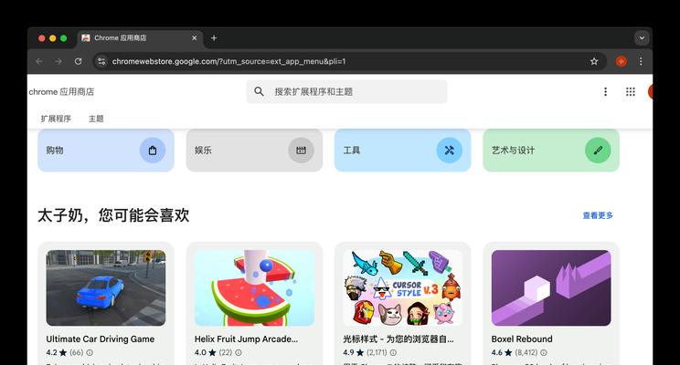Click the tools wrench icon

click(450, 151)
